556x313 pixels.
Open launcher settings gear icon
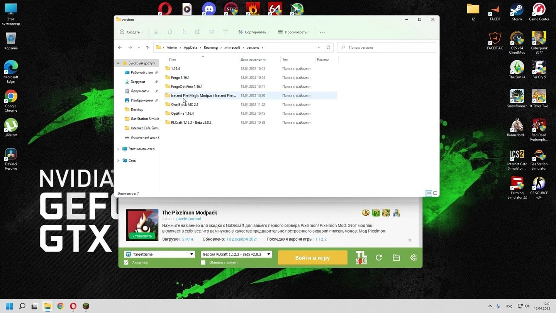[414, 258]
